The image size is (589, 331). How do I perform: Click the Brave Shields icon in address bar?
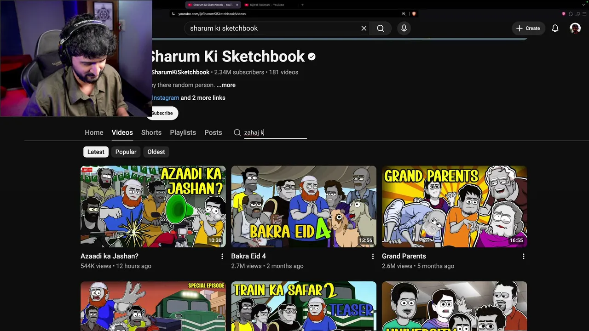(x=414, y=14)
